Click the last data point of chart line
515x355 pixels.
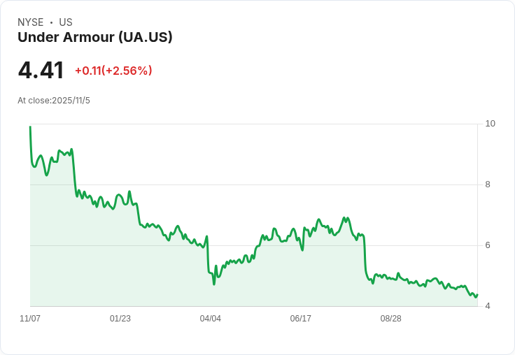[x=477, y=294]
